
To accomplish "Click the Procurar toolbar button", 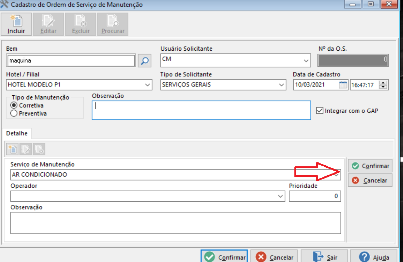I will (x=113, y=24).
